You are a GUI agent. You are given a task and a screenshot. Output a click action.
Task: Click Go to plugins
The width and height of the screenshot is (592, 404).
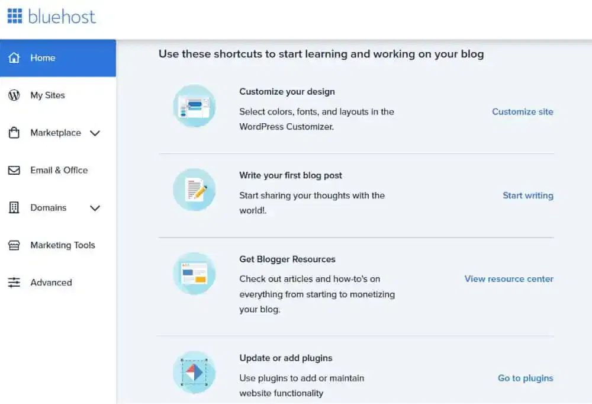(525, 378)
